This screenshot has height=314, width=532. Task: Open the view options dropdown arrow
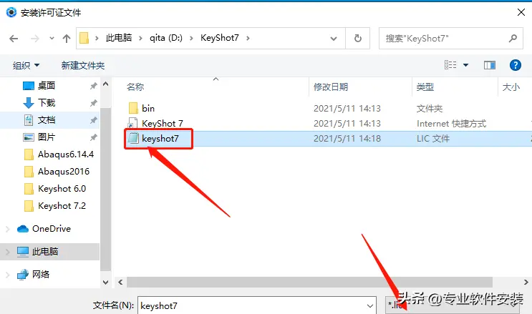pos(466,65)
